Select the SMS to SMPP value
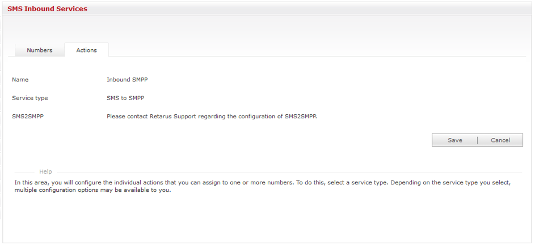 pyautogui.click(x=125, y=98)
